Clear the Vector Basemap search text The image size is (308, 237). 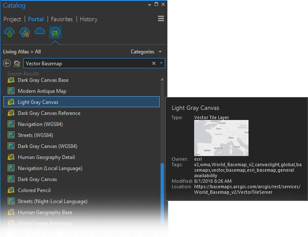coord(154,64)
